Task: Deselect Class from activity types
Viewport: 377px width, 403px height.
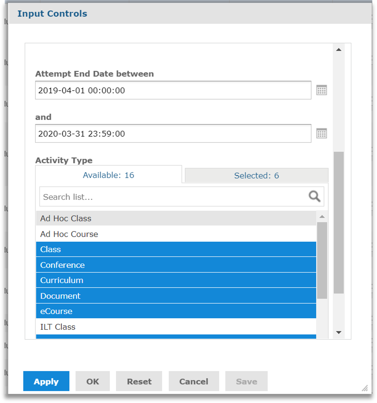Action: pyautogui.click(x=176, y=249)
